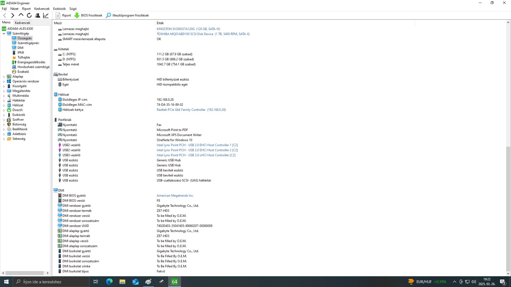Screen dimensions: 511x287
Task: Click the taskbar search box
Action: click(51, 282)
